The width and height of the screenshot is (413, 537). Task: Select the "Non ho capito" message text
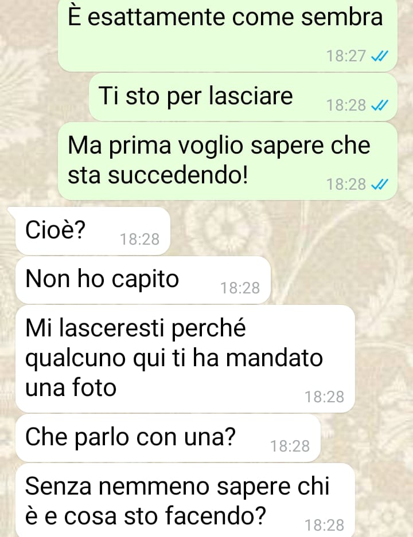(102, 279)
